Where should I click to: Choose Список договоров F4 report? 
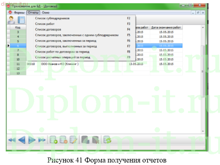pos(81,29)
